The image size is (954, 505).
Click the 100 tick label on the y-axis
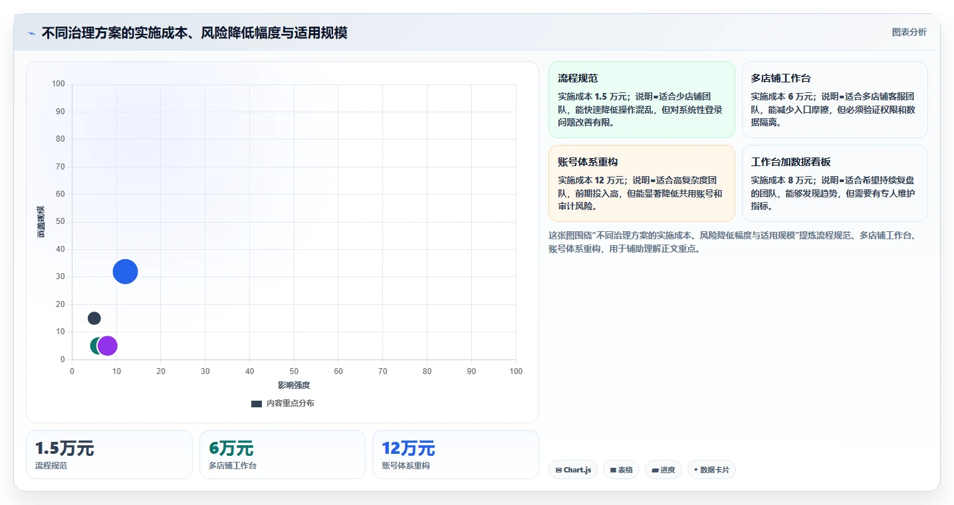coord(59,84)
